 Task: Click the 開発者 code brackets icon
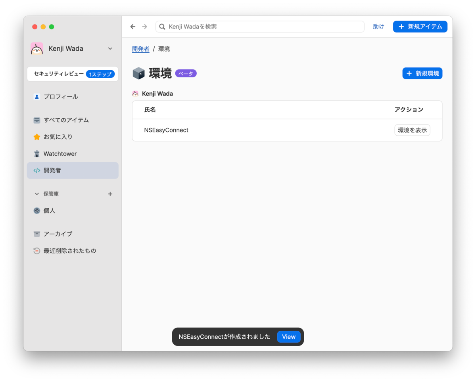[x=37, y=171]
